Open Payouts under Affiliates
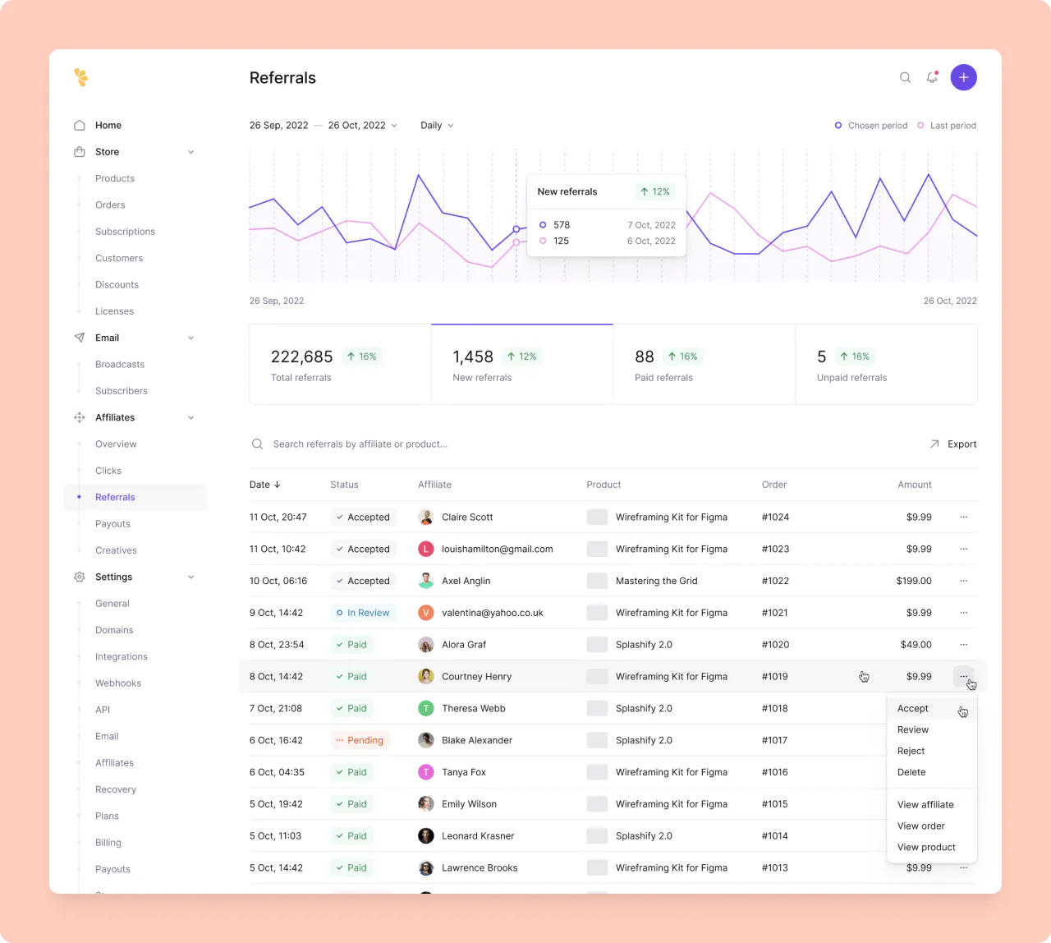Image resolution: width=1051 pixels, height=943 pixels. pos(112,524)
